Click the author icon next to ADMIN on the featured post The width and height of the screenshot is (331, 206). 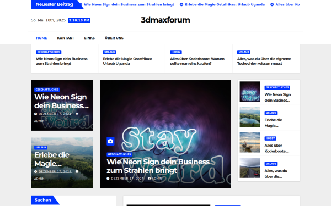click(150, 179)
